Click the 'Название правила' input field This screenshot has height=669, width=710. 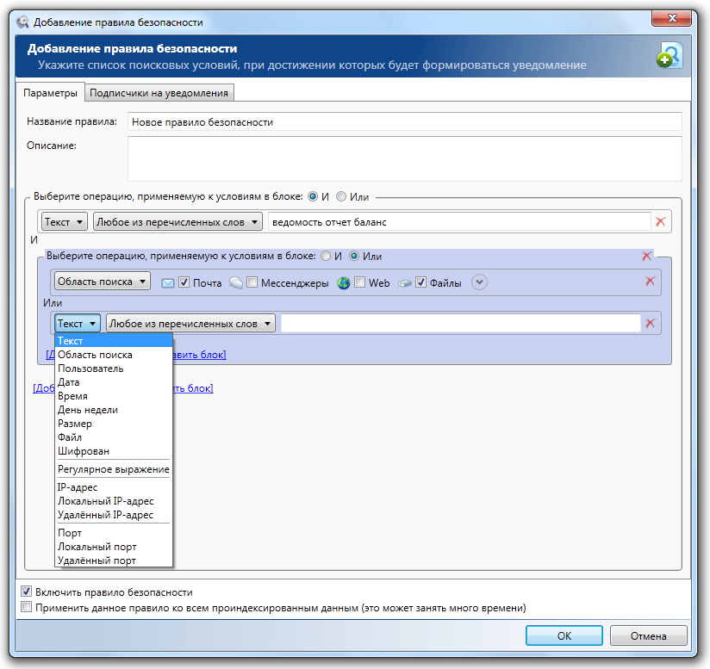click(x=404, y=121)
